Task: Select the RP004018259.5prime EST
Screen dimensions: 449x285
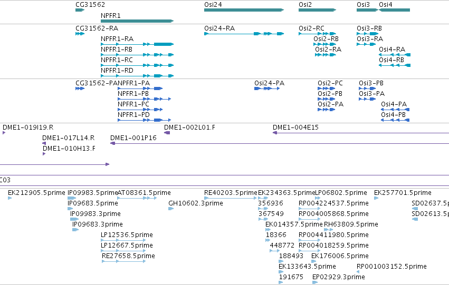Action: pyautogui.click(x=309, y=251)
